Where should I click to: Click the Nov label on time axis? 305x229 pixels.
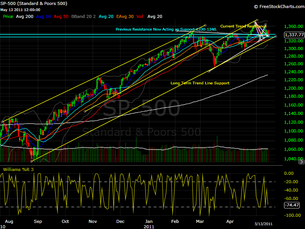pyautogui.click(x=93, y=221)
